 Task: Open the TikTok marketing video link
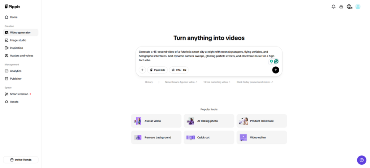216,82
